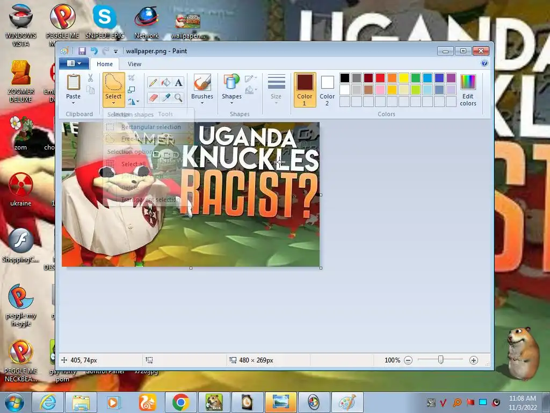Image resolution: width=550 pixels, height=413 pixels.
Task: Open the Windows Start button
Action: [x=14, y=402]
